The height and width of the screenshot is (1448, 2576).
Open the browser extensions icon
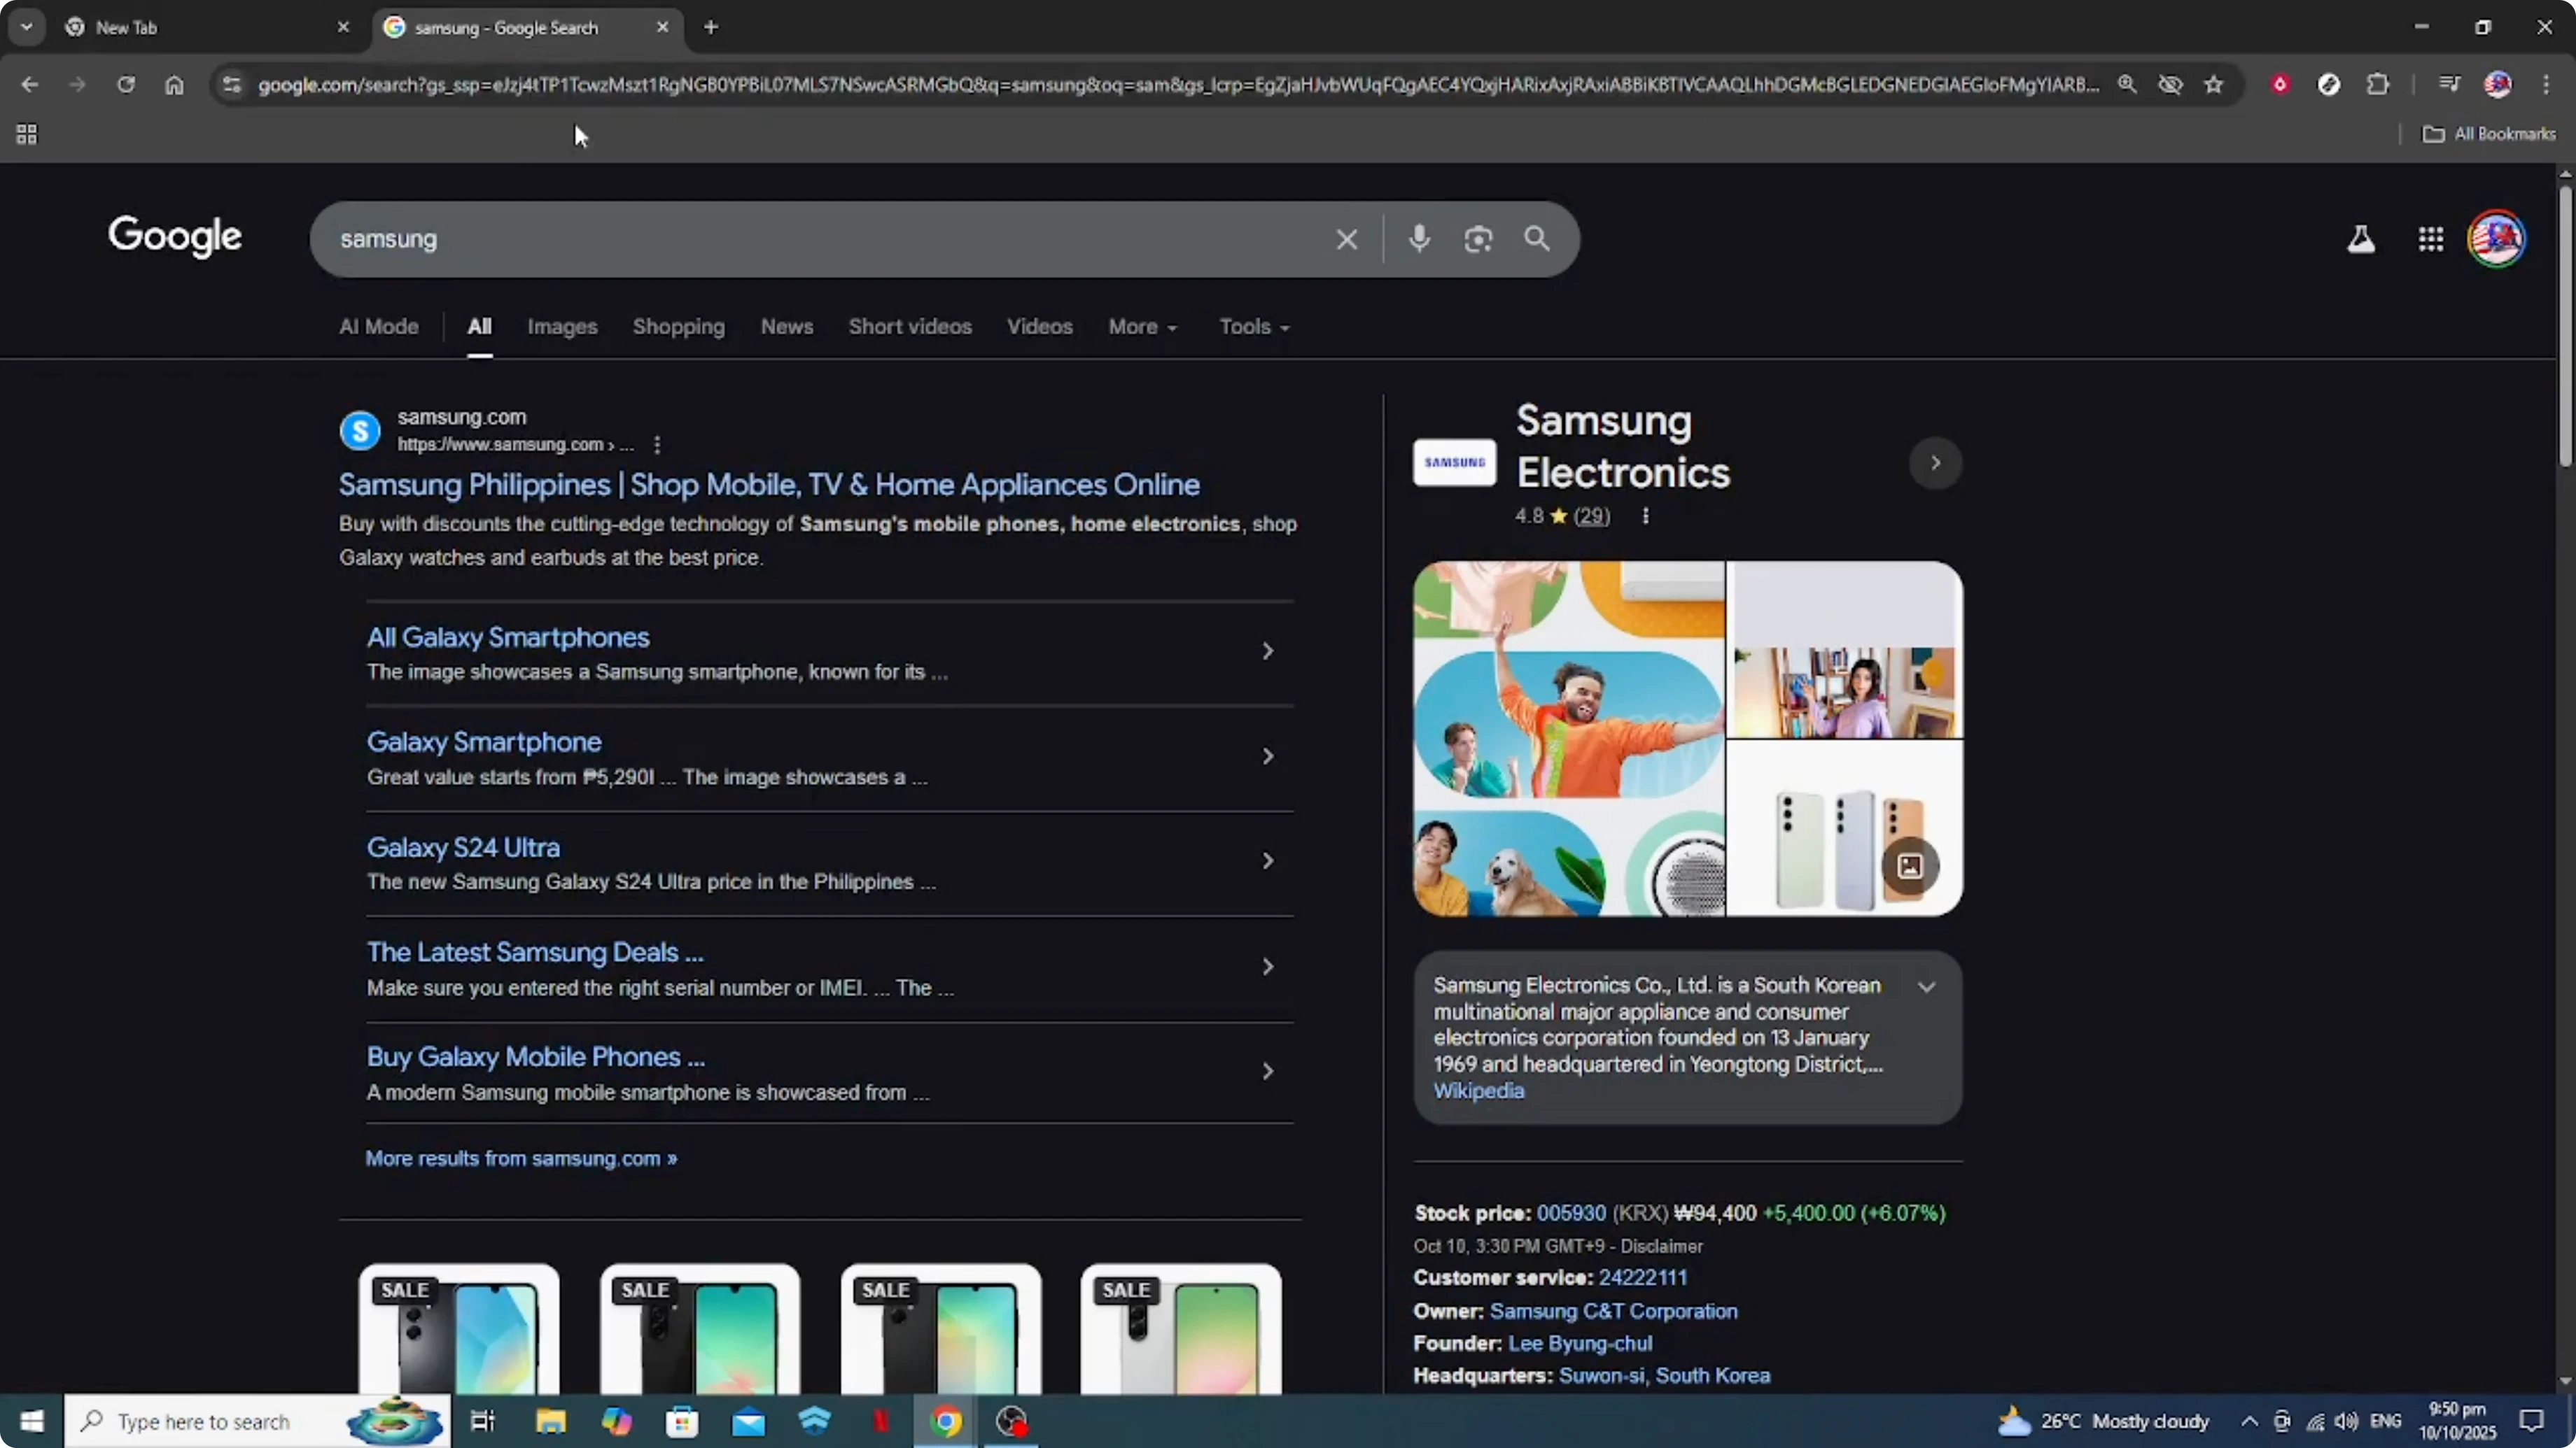point(2378,85)
